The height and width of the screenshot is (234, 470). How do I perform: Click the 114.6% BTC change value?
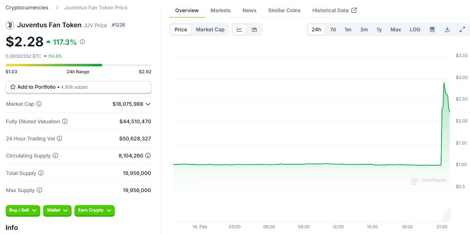point(55,56)
